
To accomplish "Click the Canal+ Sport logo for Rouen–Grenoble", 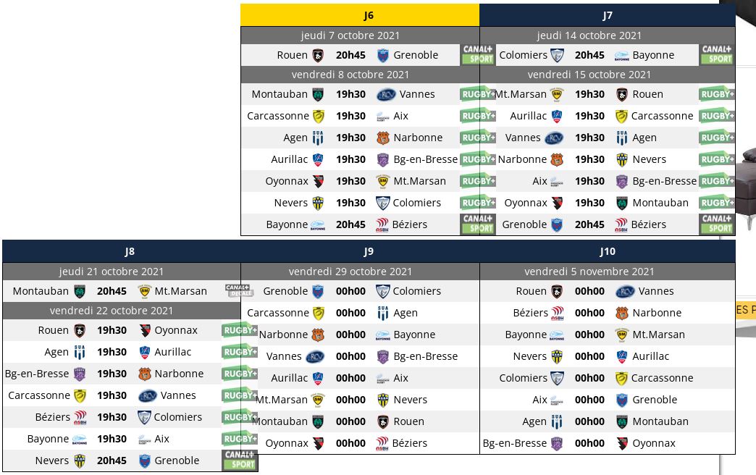I will (477, 54).
